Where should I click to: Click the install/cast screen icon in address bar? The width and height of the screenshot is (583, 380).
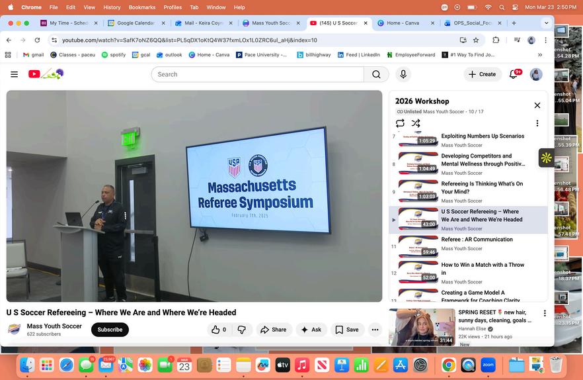pos(463,40)
